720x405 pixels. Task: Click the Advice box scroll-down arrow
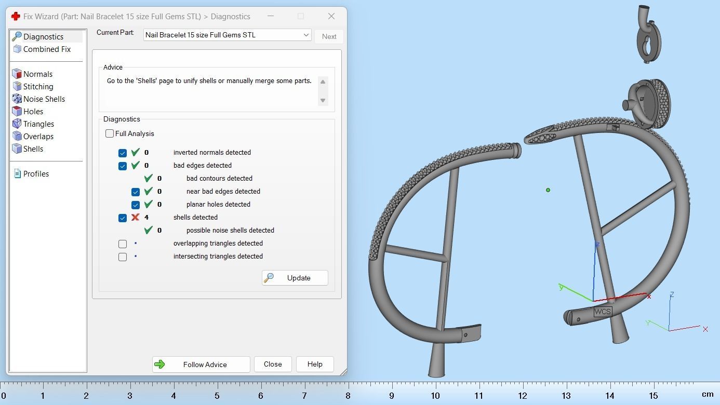[323, 100]
